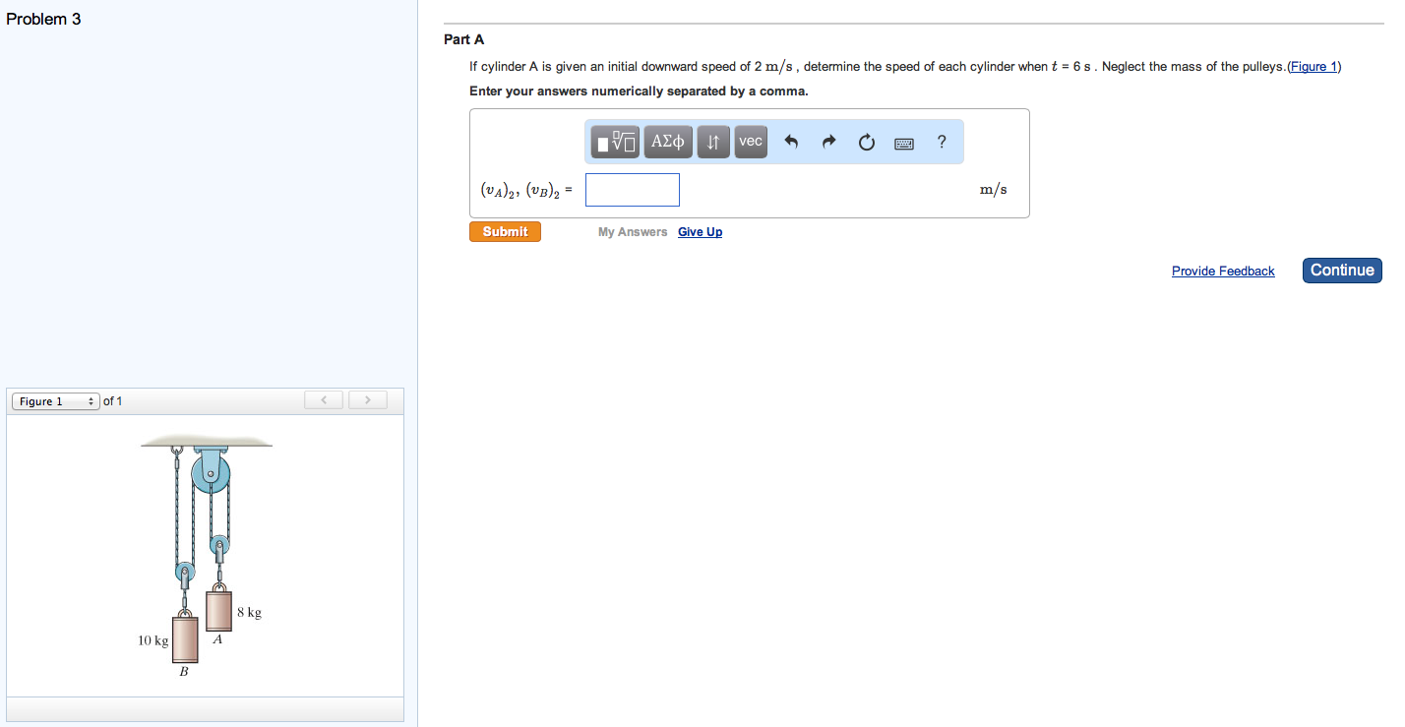Click My Answers
This screenshot has width=1405, height=727.
point(632,231)
